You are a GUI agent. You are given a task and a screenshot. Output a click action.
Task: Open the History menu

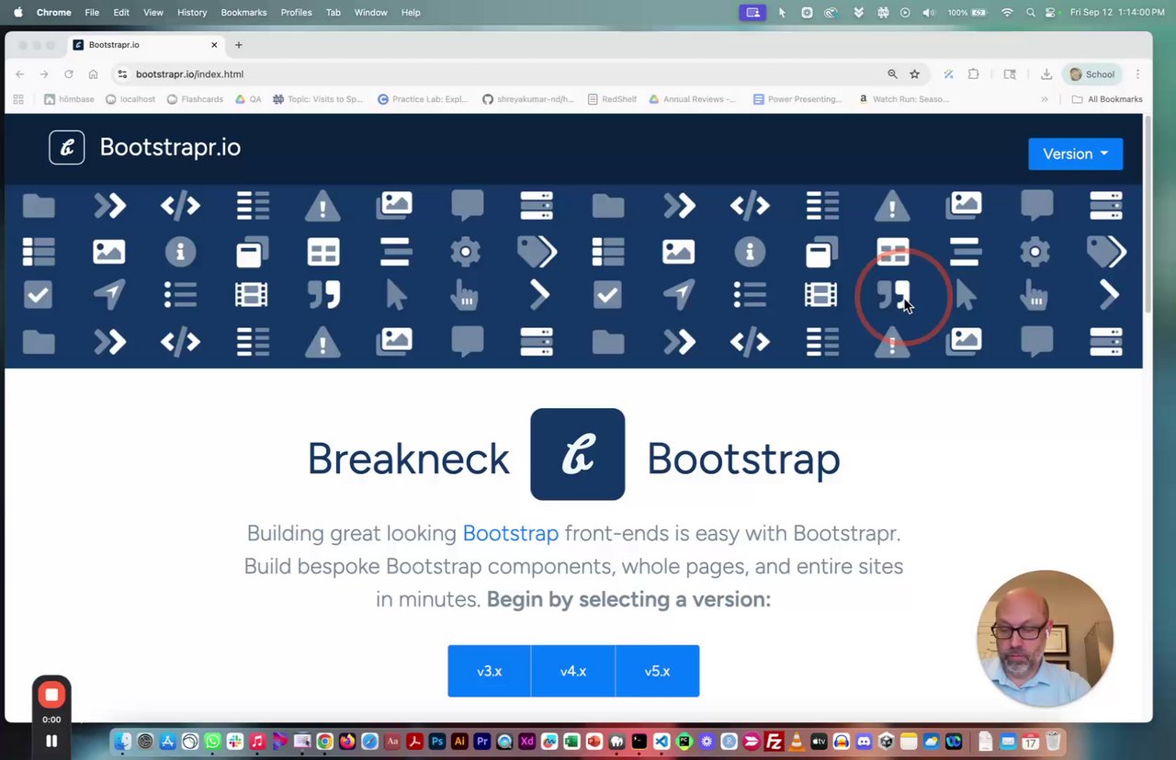(192, 12)
